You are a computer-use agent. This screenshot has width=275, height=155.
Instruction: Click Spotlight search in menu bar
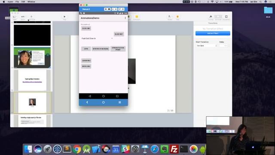[x=261, y=2]
